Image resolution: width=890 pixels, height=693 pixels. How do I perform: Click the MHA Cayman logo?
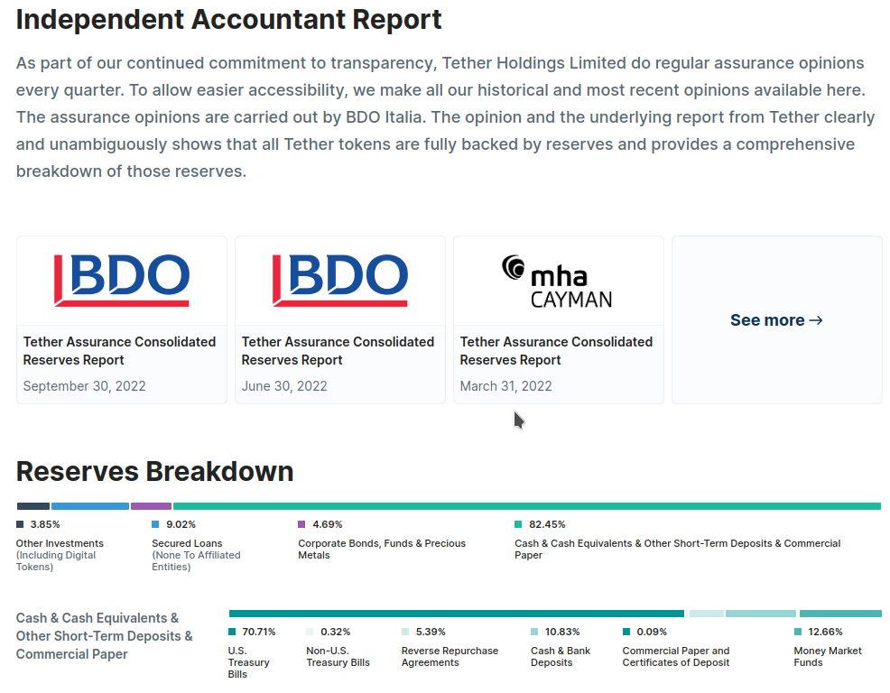[x=558, y=281]
